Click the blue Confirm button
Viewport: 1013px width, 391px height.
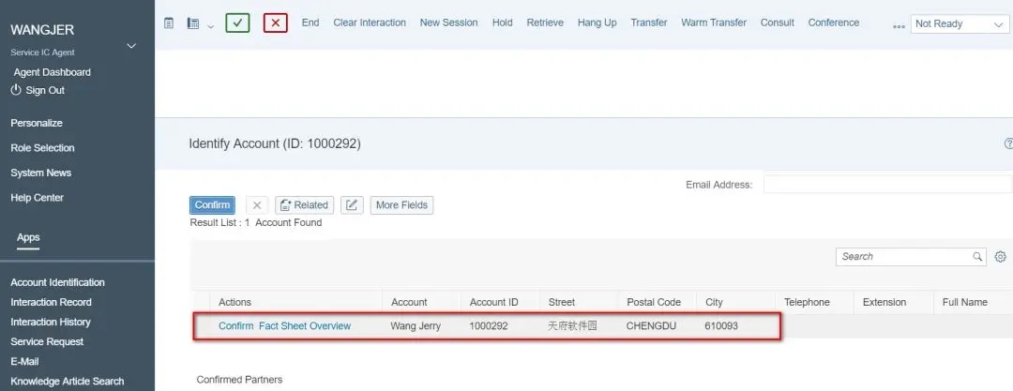click(x=212, y=204)
